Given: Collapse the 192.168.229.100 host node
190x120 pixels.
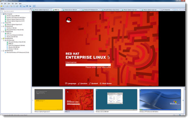Looking at the screenshot, I should (2, 26).
